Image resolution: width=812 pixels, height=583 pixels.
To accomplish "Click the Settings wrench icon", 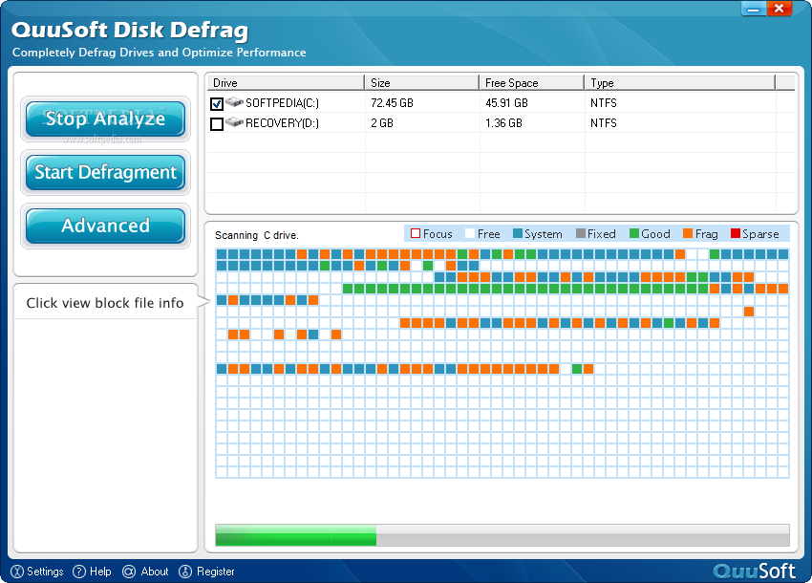I will pyautogui.click(x=17, y=572).
